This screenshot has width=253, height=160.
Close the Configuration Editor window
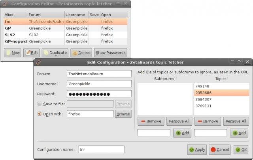pos(126,3)
